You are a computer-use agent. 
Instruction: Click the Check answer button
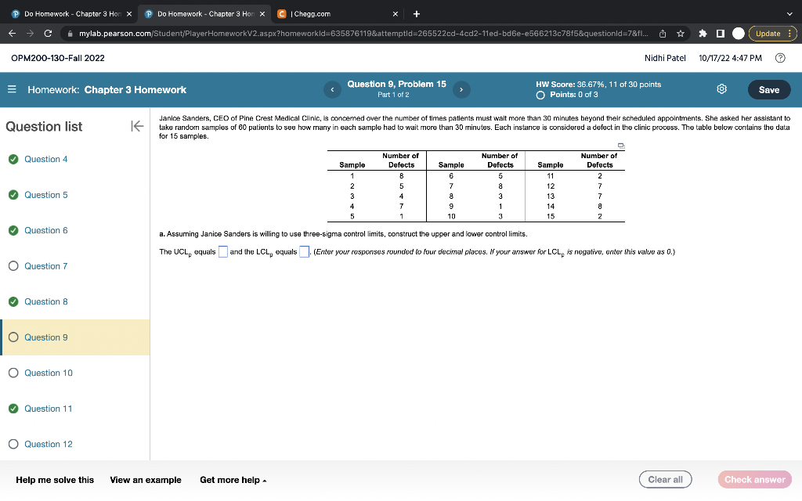754,480
